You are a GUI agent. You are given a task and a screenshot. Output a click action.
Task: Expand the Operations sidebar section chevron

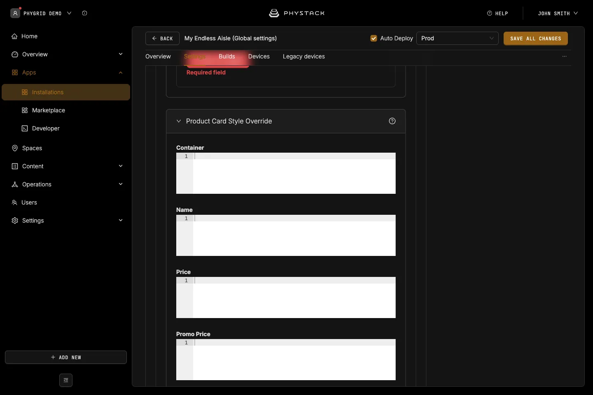coord(121,184)
